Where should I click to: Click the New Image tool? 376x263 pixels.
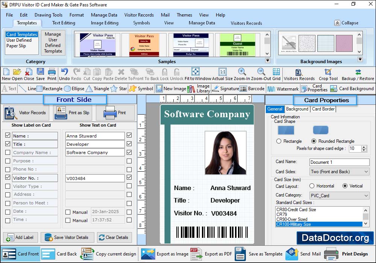(171, 89)
